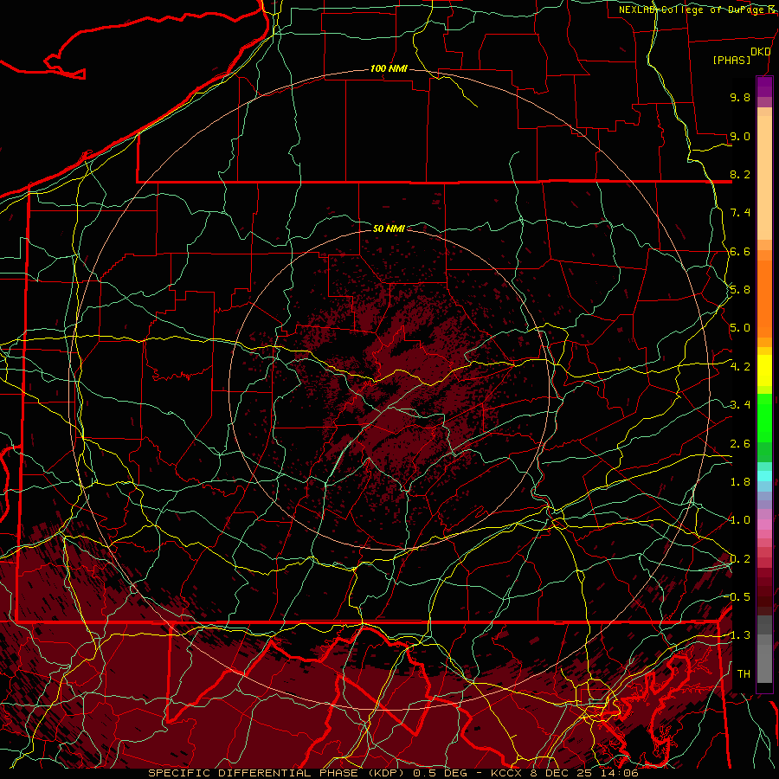Pick the purple segment atop the color bar
This screenshot has height=779, width=779.
coord(764,87)
